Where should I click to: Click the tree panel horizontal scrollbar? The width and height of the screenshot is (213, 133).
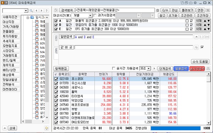(33, 121)
